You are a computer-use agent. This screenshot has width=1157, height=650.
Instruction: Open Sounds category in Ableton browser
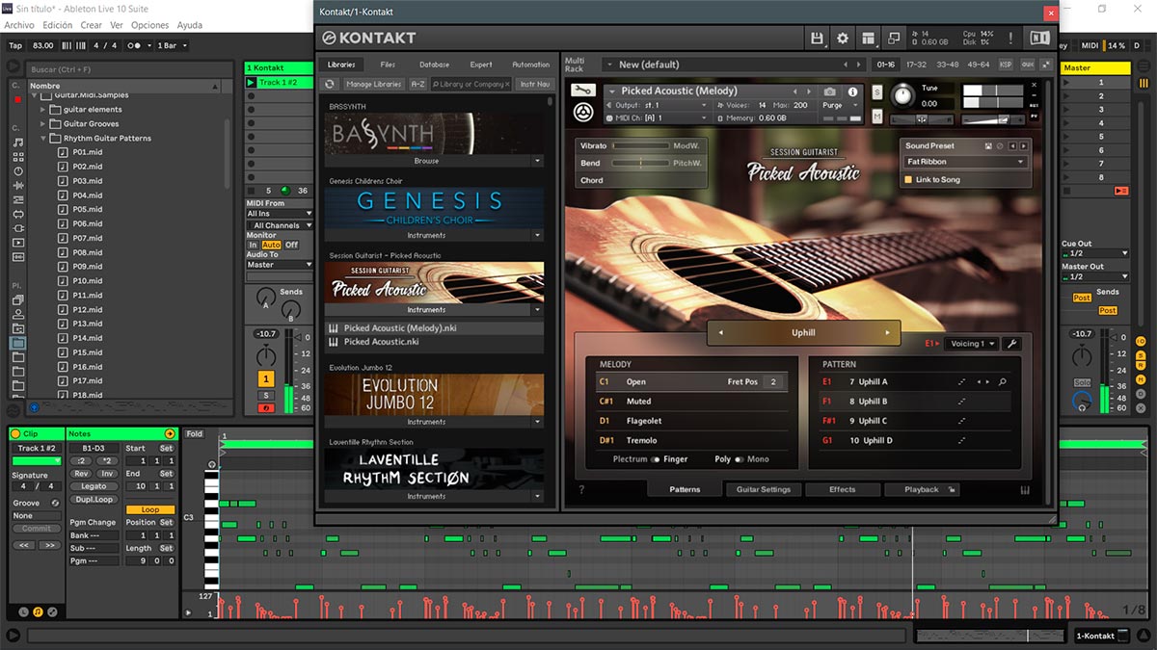18,143
